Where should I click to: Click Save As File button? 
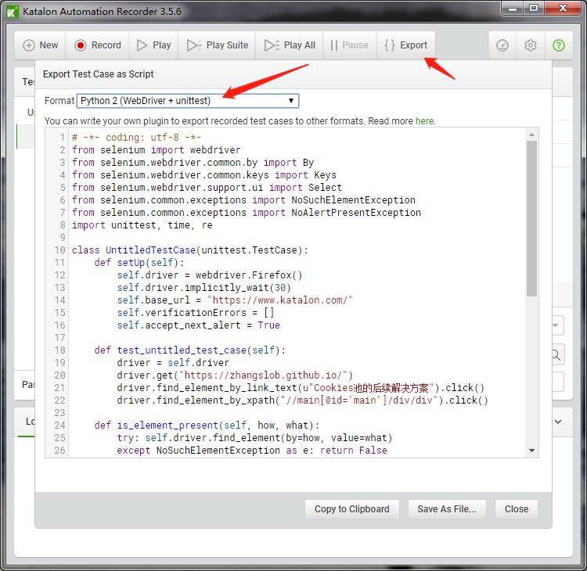[x=447, y=509]
